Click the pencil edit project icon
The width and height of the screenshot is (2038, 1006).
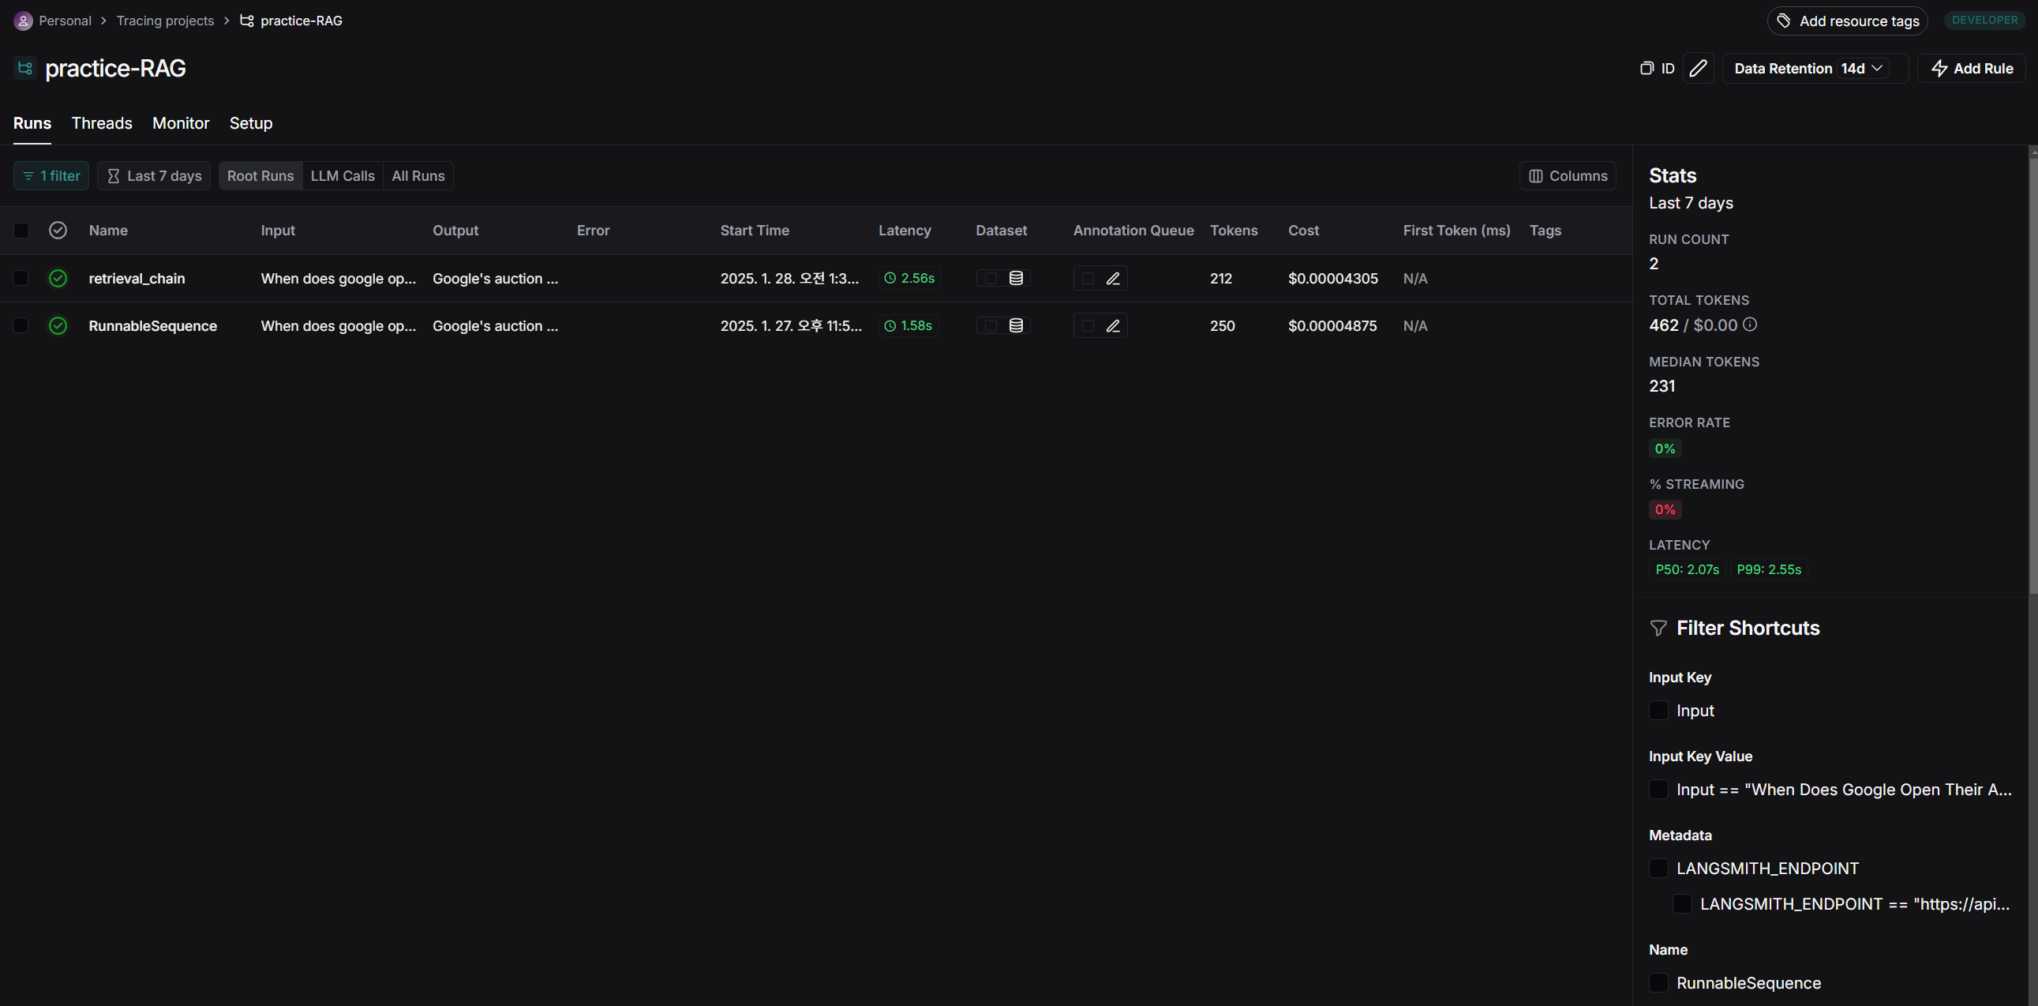click(x=1698, y=68)
